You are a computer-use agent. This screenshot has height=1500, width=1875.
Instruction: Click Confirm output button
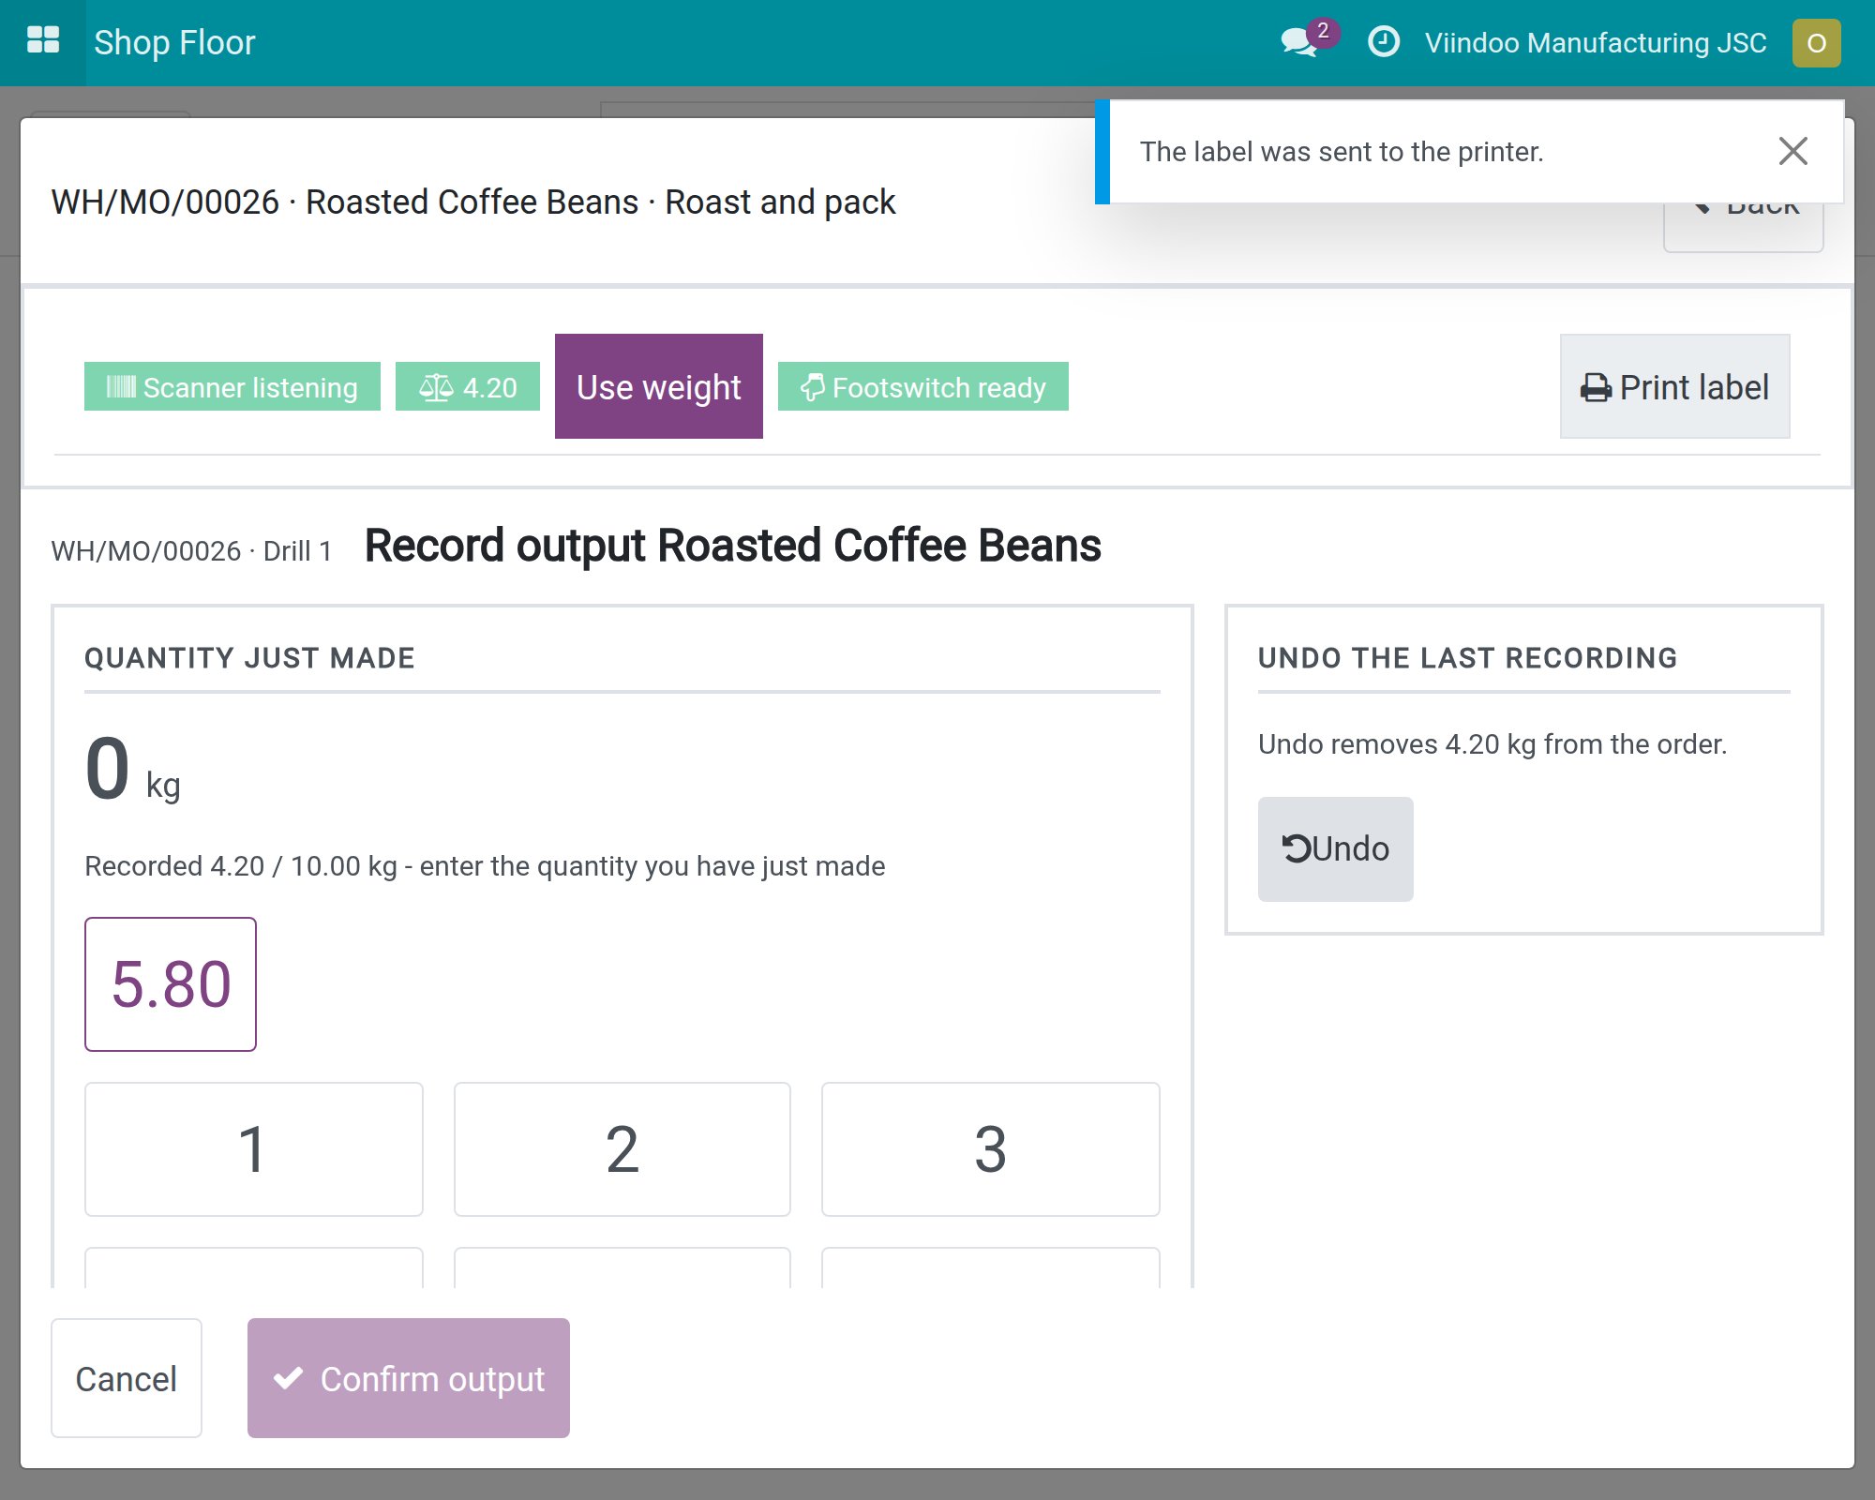[x=409, y=1378]
